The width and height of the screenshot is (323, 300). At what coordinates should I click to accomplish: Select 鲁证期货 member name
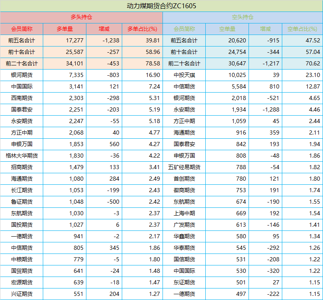click(22, 202)
